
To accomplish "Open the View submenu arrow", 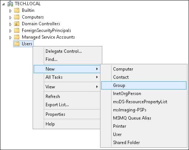I will tap(97, 87).
